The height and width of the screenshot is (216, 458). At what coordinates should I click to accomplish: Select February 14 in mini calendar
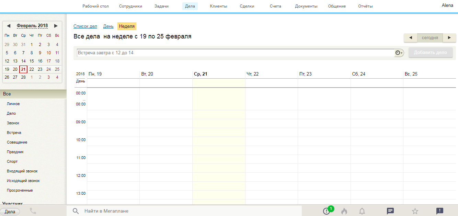(23, 61)
